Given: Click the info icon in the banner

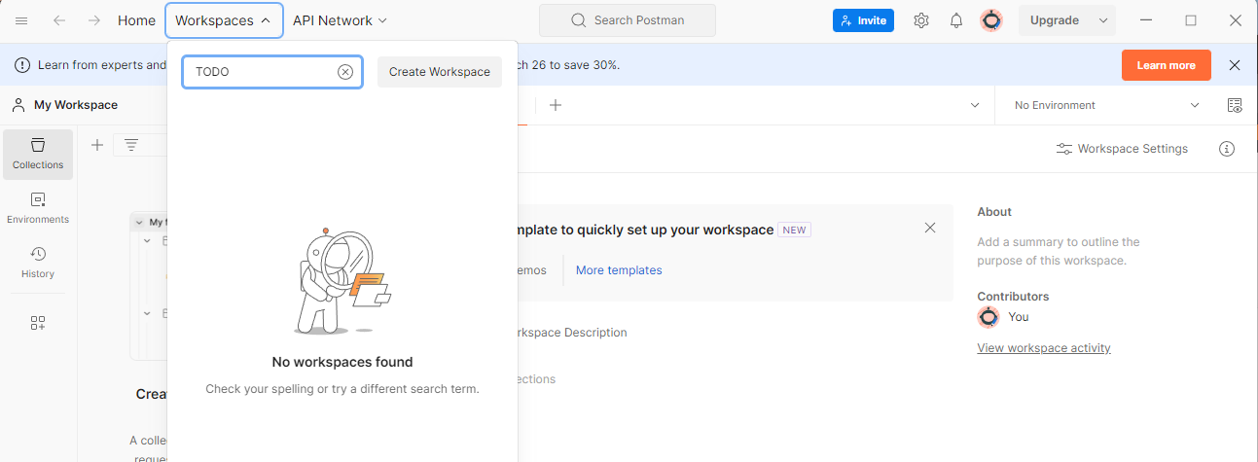Looking at the screenshot, I should coord(22,65).
